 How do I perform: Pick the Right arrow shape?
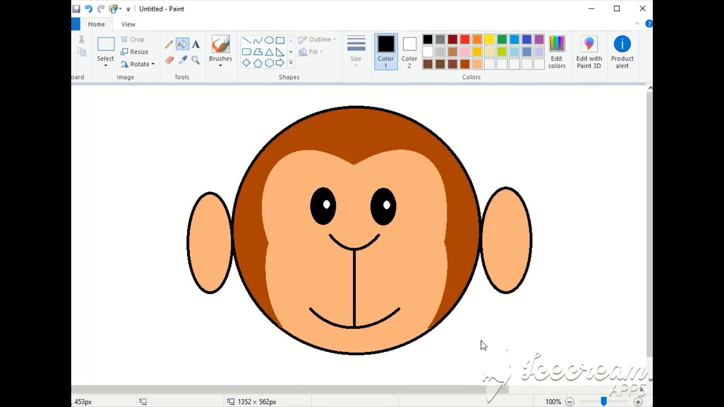280,63
